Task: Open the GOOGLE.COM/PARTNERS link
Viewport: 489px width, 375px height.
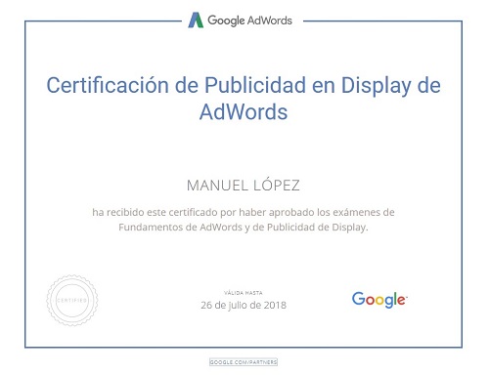Action: (244, 362)
